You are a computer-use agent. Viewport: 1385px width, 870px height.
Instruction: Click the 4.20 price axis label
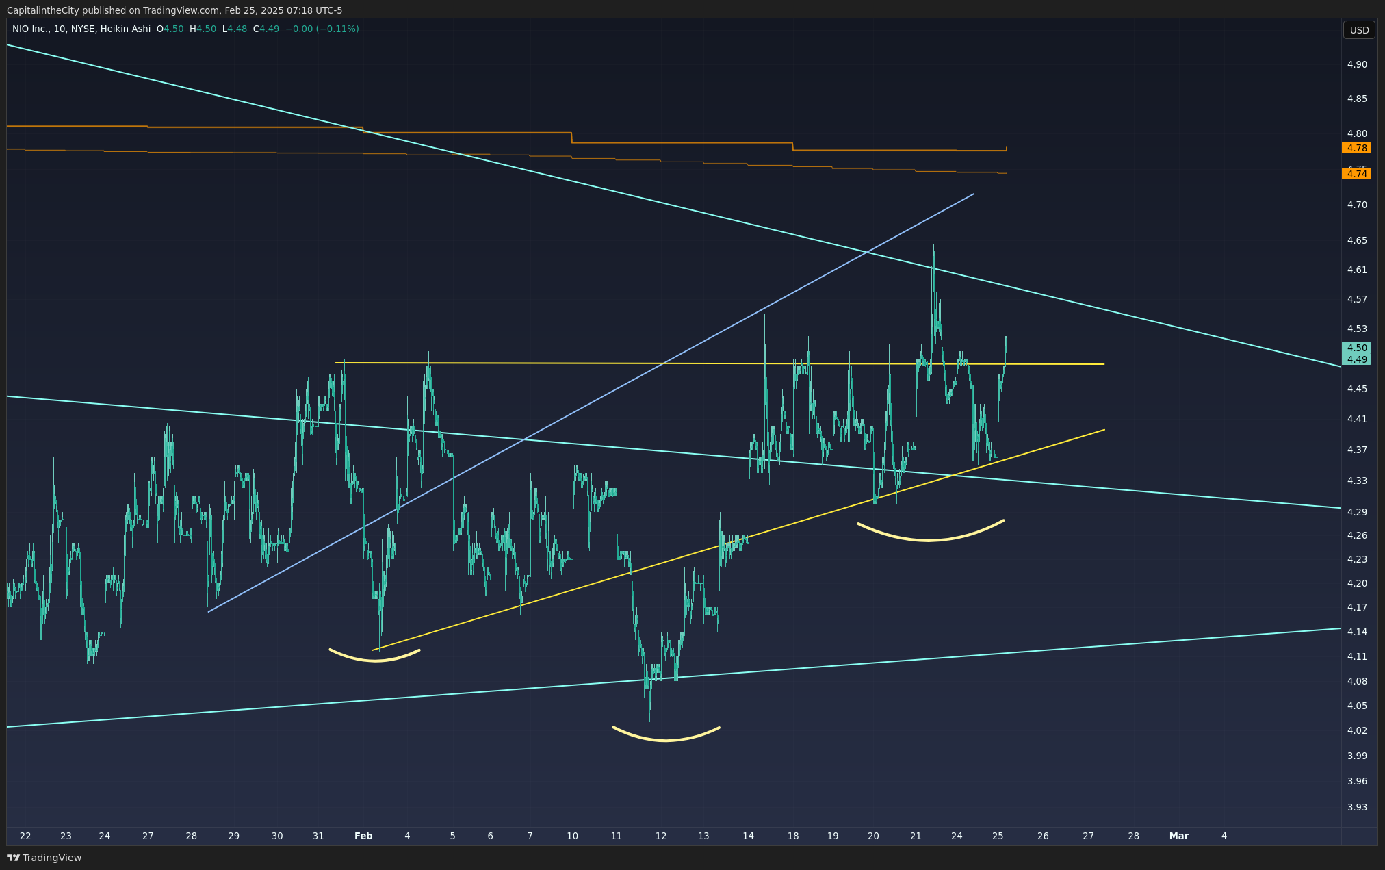coord(1357,583)
